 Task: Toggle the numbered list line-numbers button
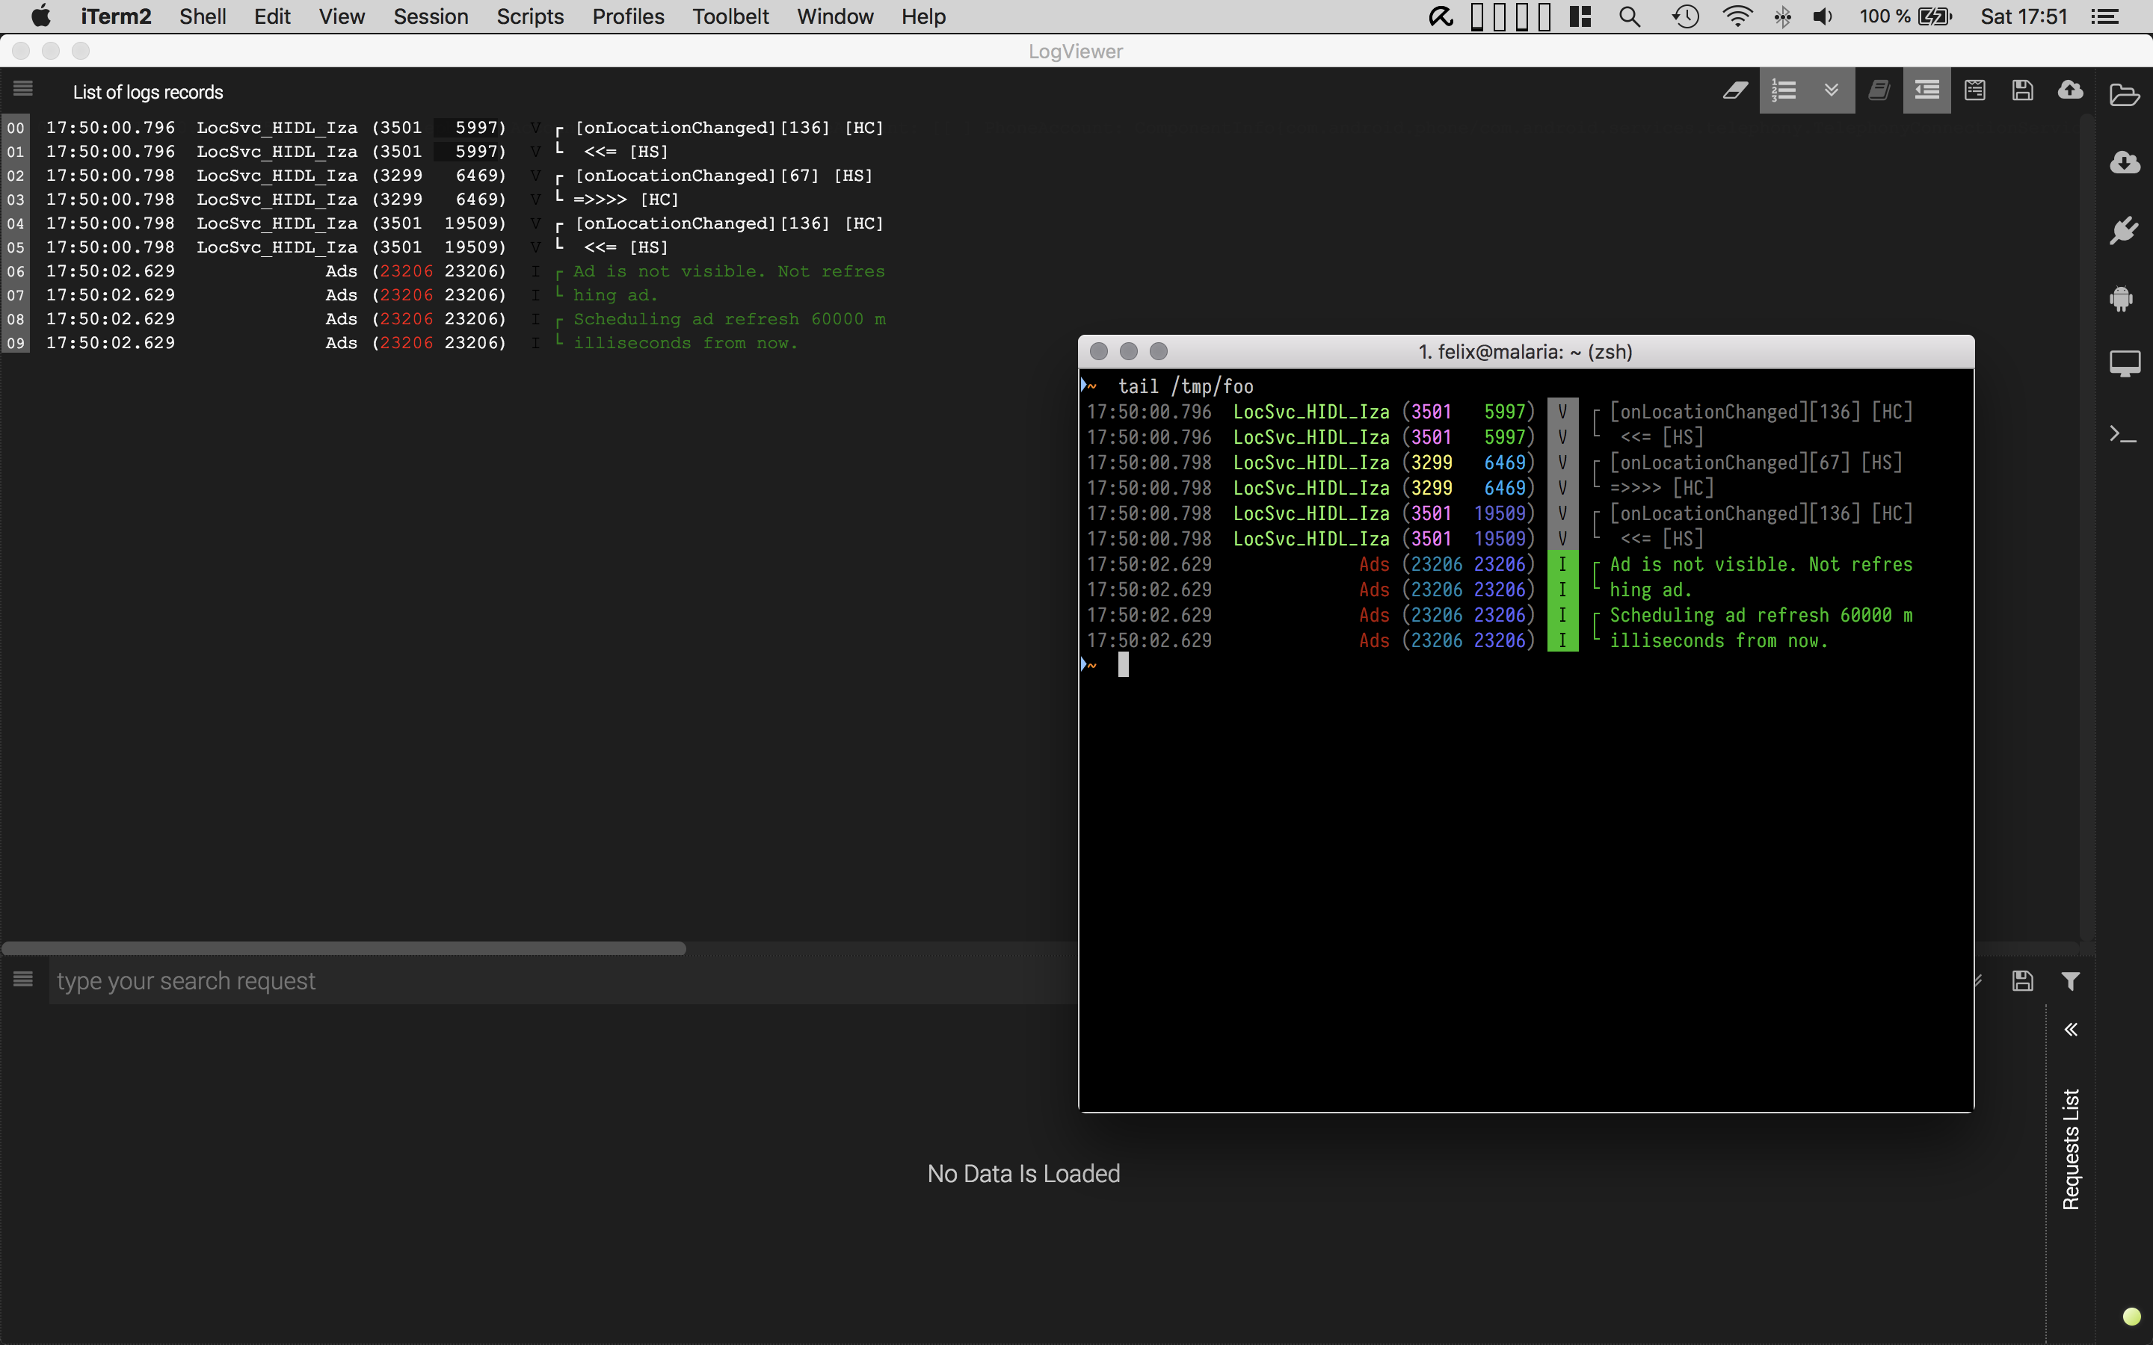click(x=1784, y=90)
